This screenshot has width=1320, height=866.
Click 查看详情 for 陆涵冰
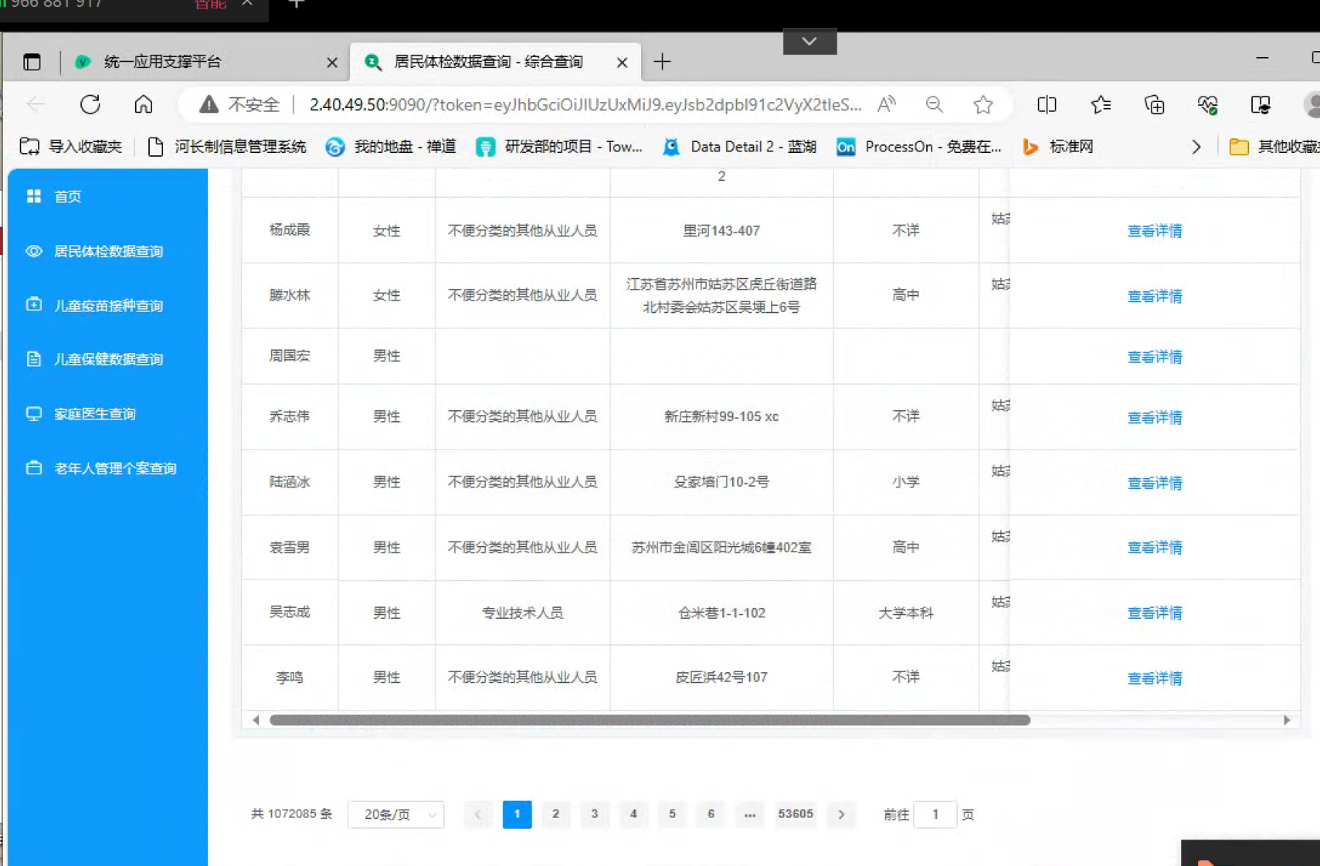(1155, 483)
